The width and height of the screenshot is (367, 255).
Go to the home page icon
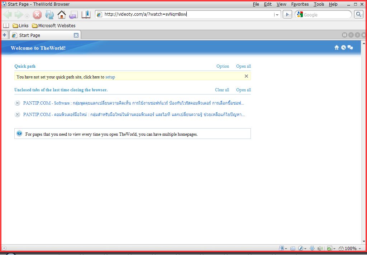click(x=62, y=15)
